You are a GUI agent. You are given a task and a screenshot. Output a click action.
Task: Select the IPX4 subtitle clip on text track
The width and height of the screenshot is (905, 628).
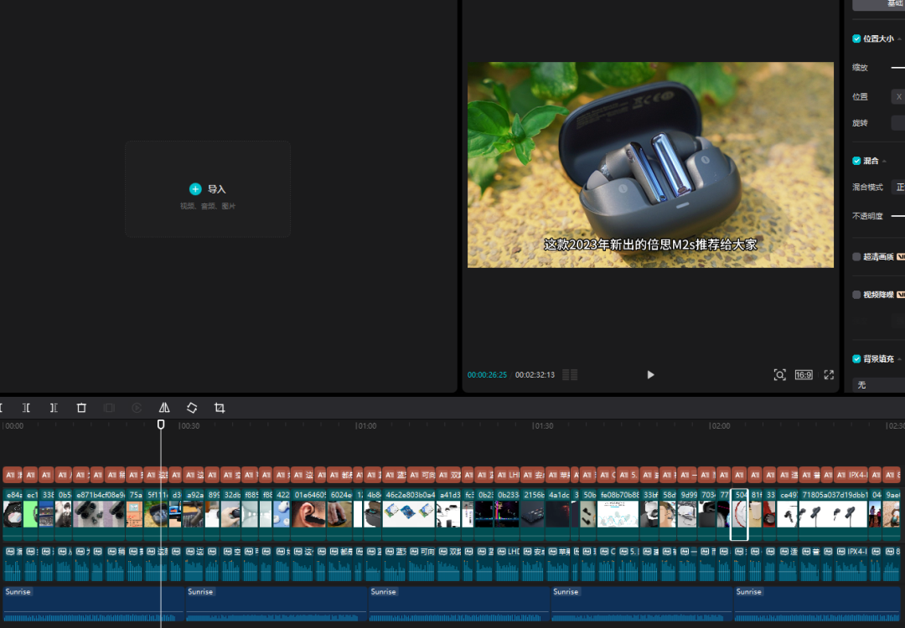tap(851, 475)
